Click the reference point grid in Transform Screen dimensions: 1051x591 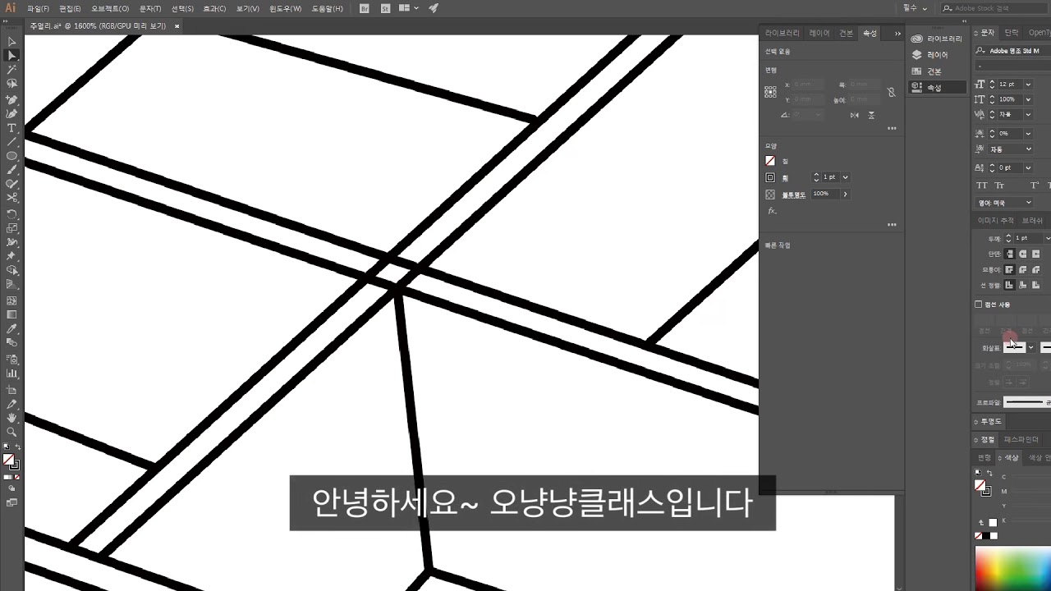(x=770, y=92)
